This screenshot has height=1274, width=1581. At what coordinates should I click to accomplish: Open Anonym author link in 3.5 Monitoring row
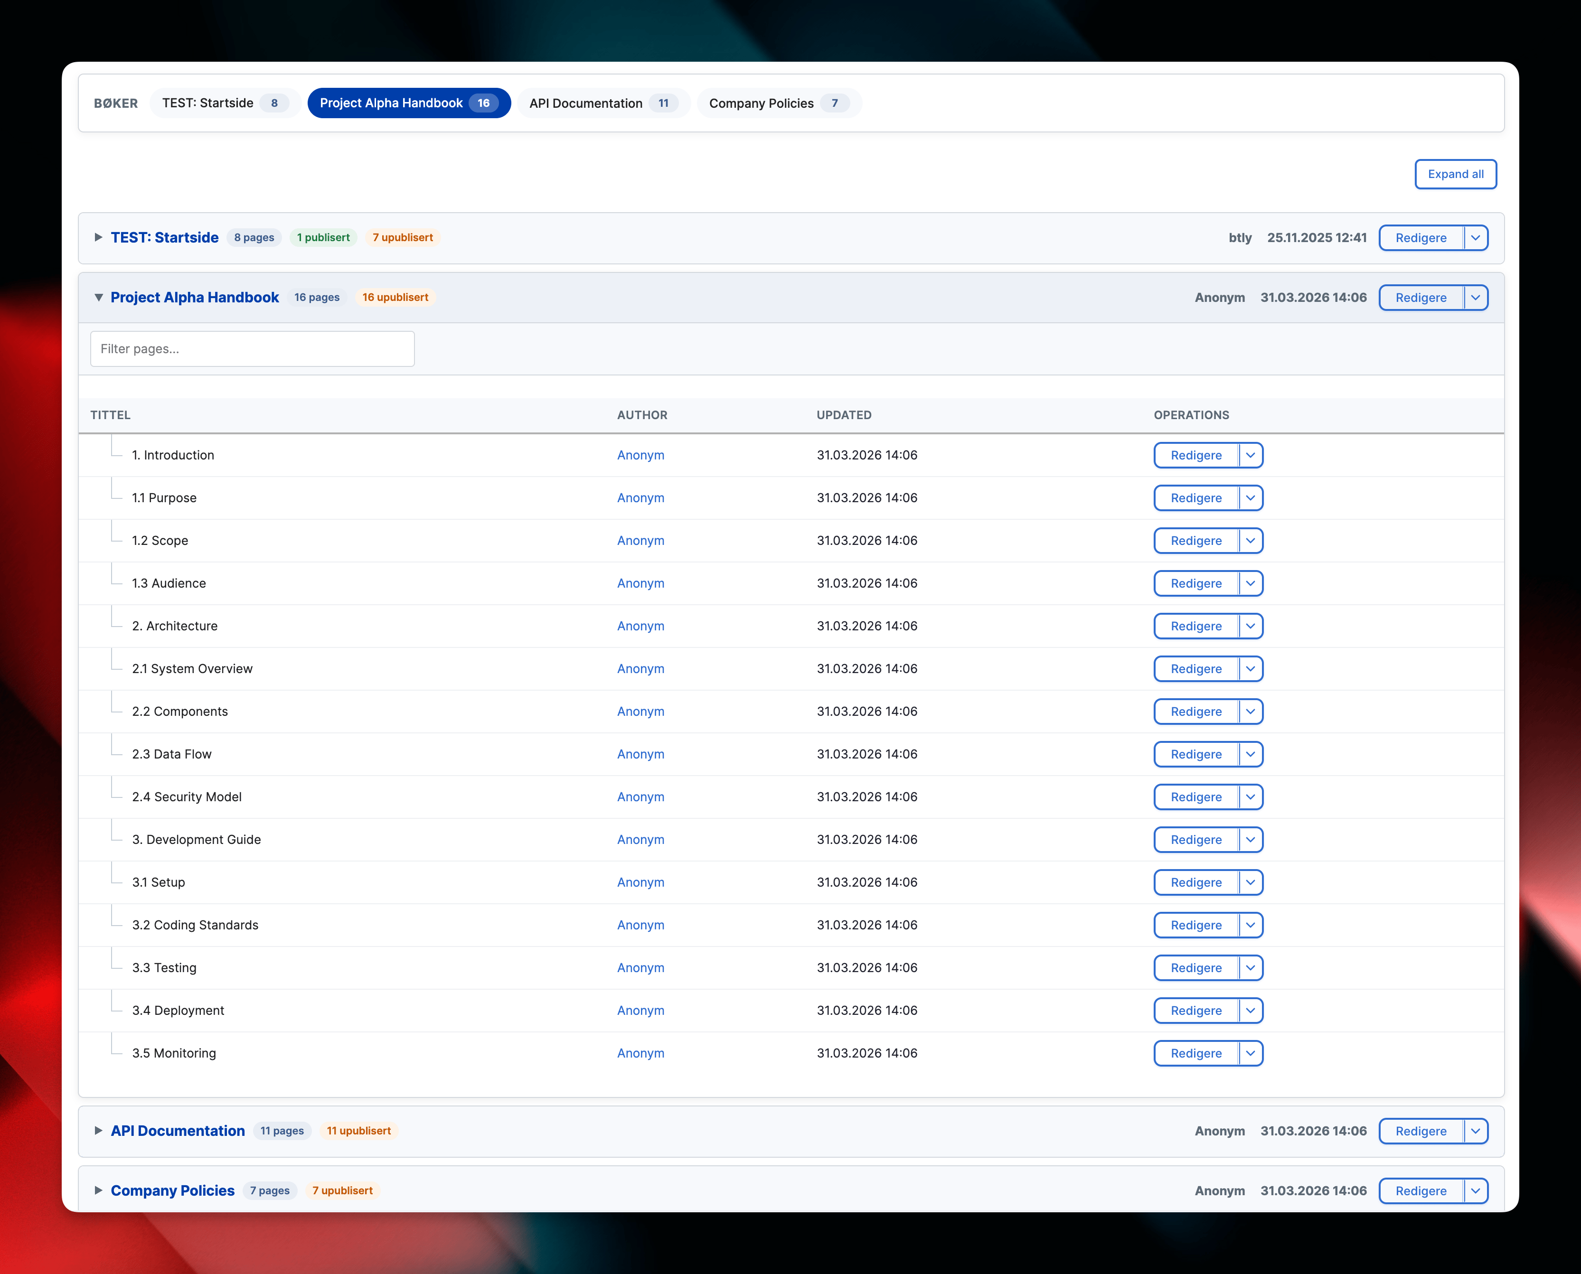(x=640, y=1053)
